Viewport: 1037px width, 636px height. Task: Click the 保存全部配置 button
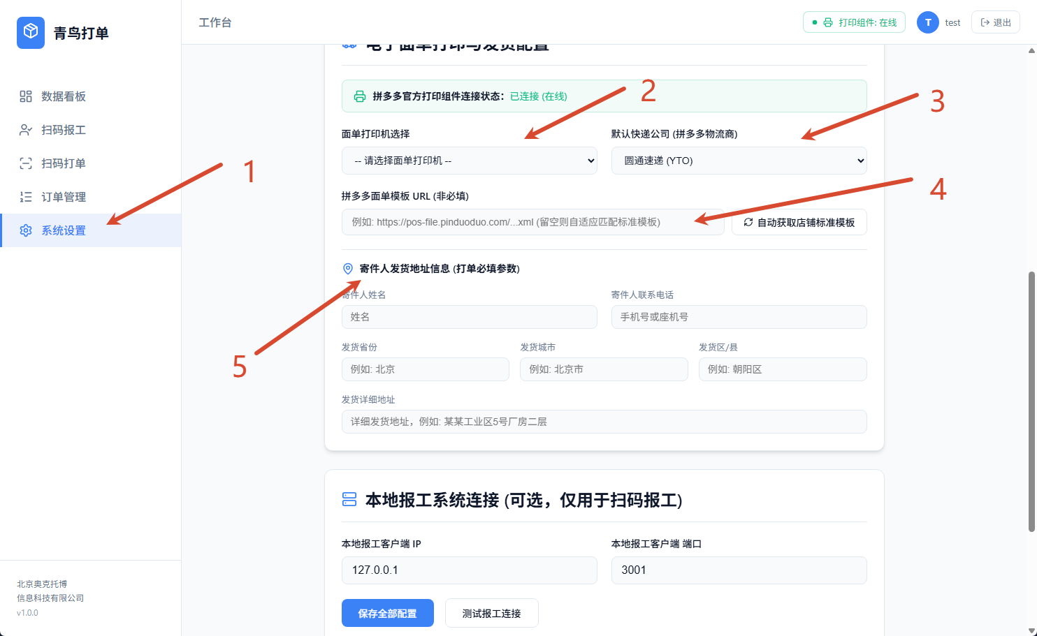click(388, 613)
